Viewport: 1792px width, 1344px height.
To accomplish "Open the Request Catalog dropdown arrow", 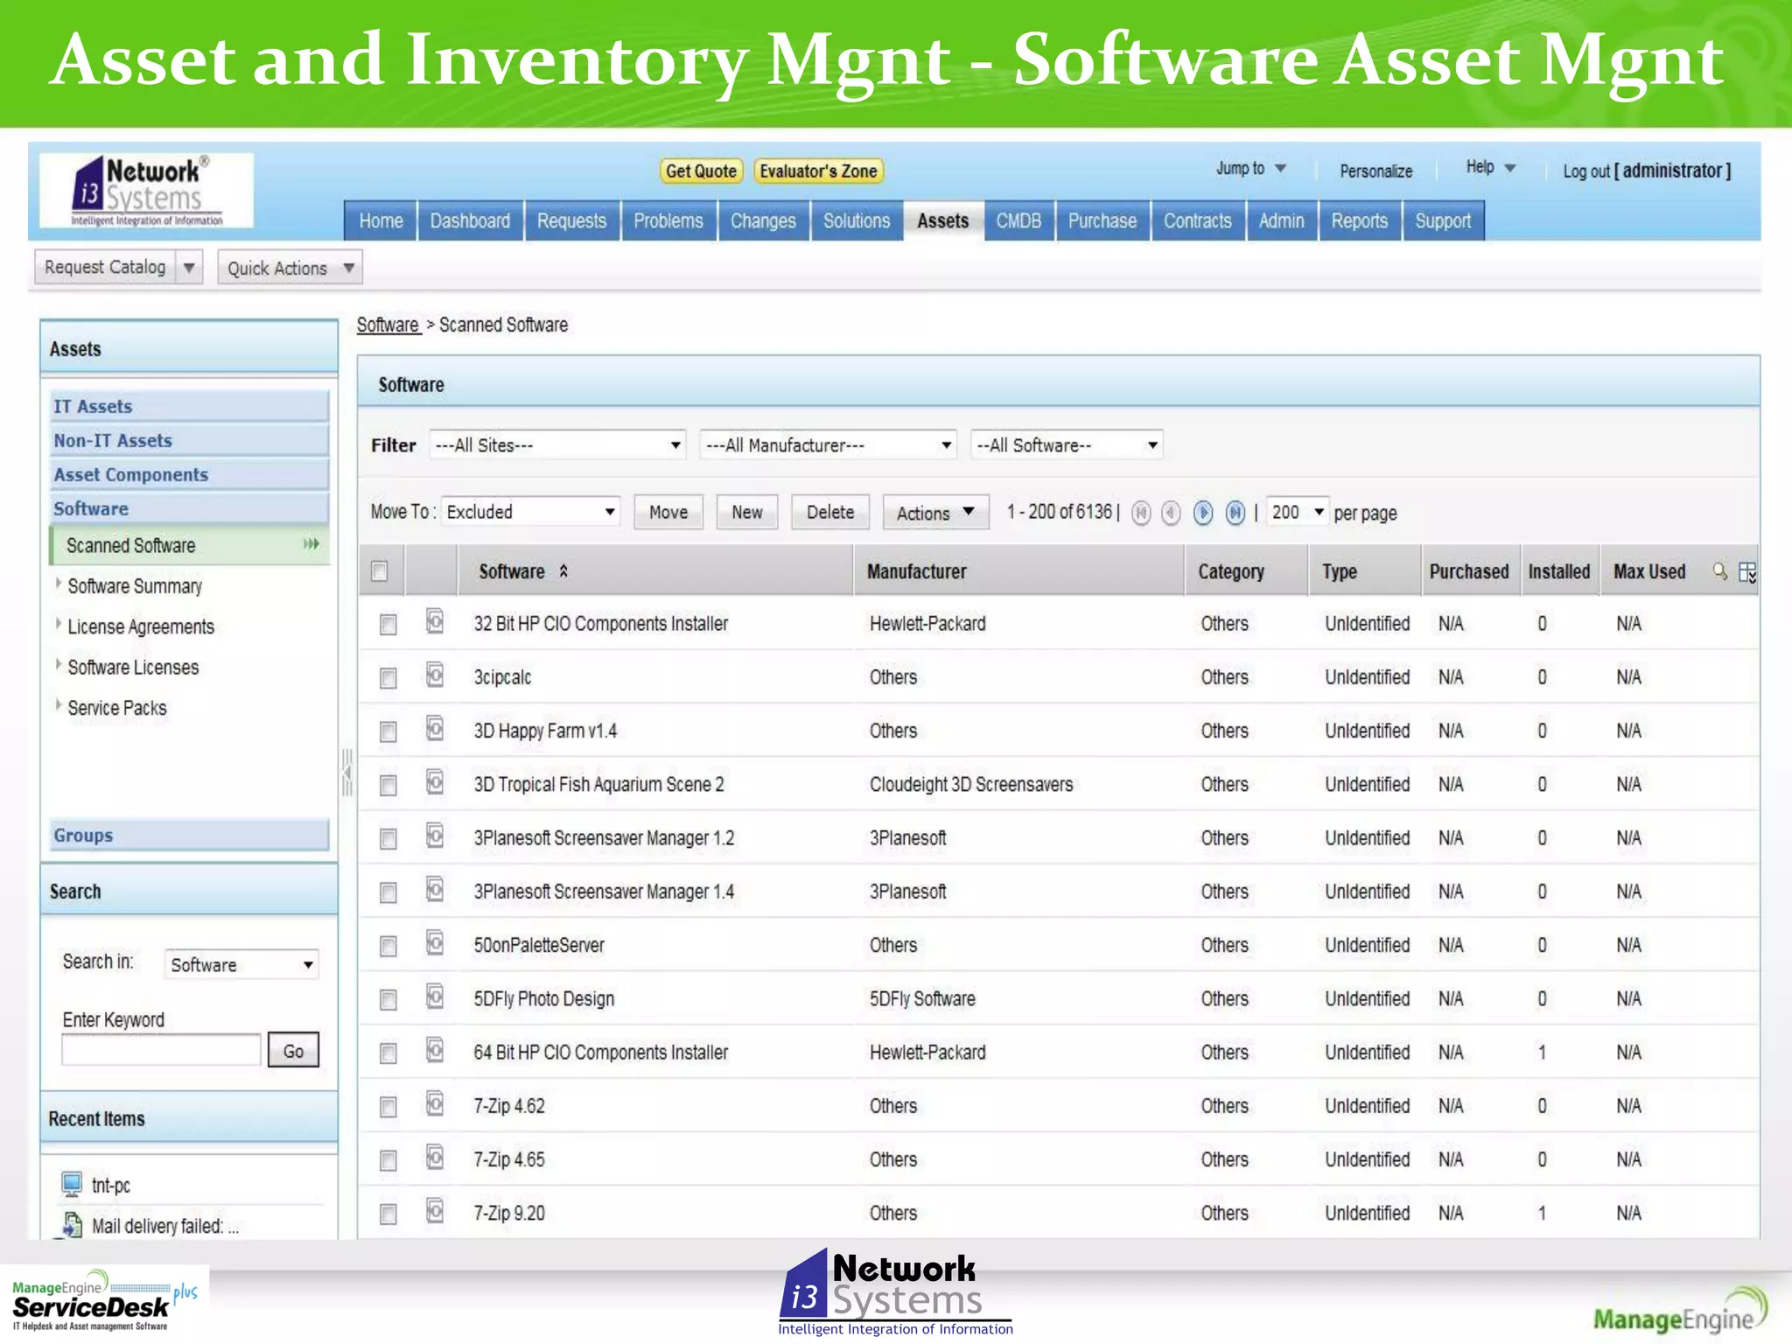I will click(189, 267).
